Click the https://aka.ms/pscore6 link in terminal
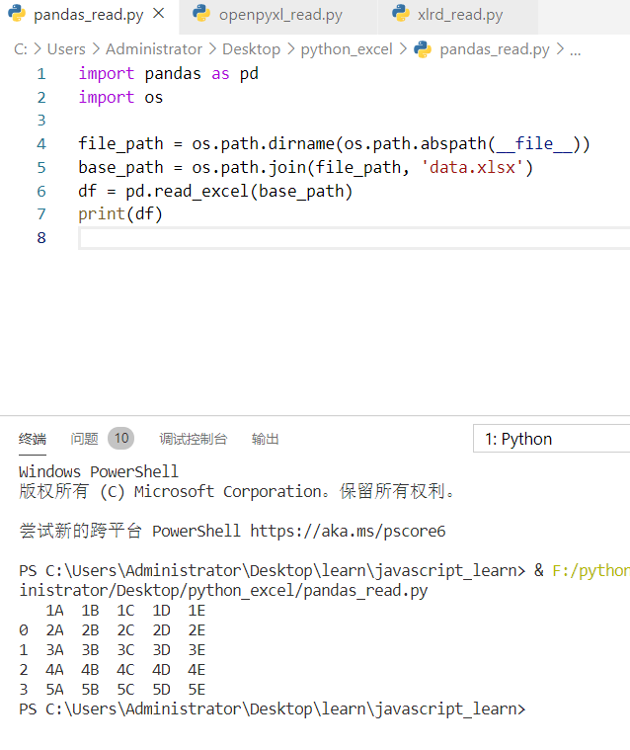Viewport: 630px width, 750px height. coord(348,531)
